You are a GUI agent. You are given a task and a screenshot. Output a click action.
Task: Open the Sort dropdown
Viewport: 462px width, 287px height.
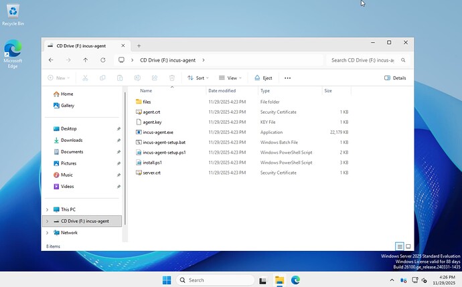pyautogui.click(x=198, y=78)
